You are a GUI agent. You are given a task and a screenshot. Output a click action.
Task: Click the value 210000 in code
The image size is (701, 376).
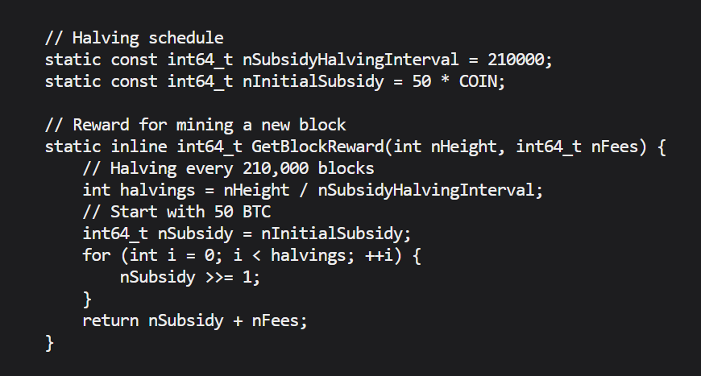coord(516,60)
